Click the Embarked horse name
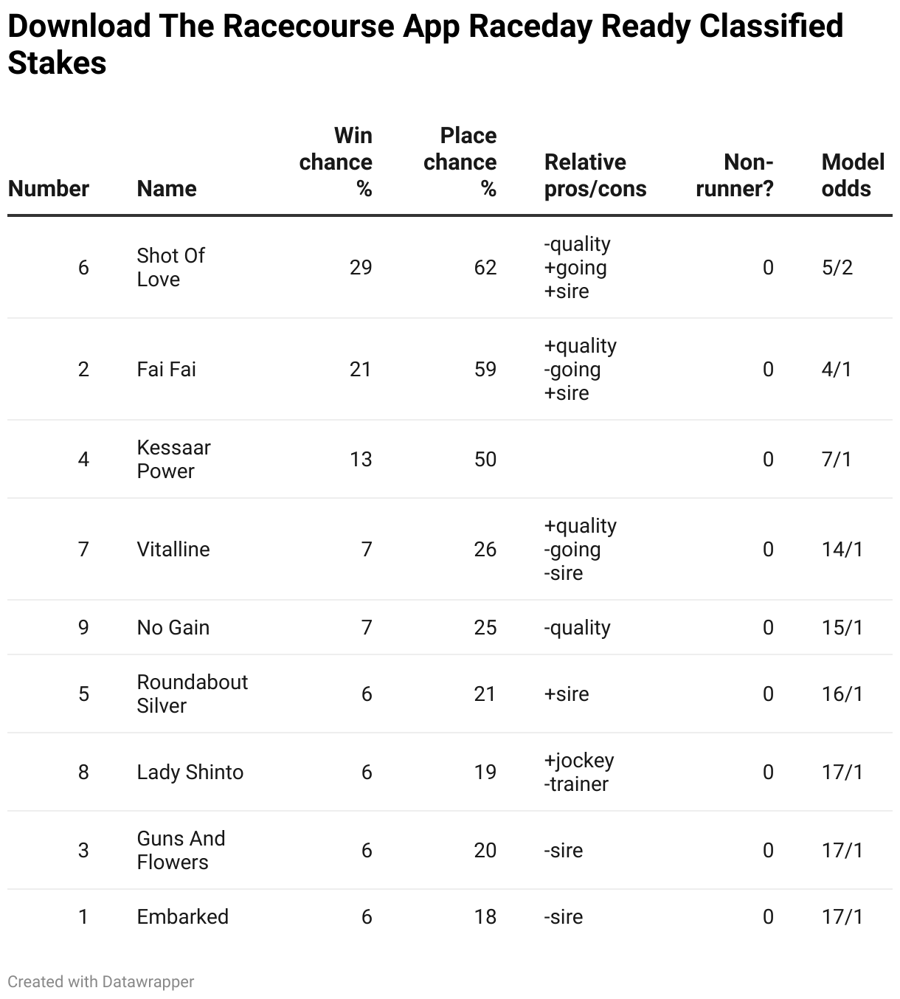 183,916
